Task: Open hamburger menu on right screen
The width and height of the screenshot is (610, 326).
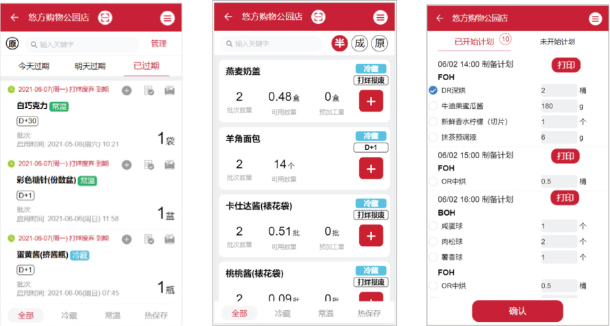Action: point(595,18)
